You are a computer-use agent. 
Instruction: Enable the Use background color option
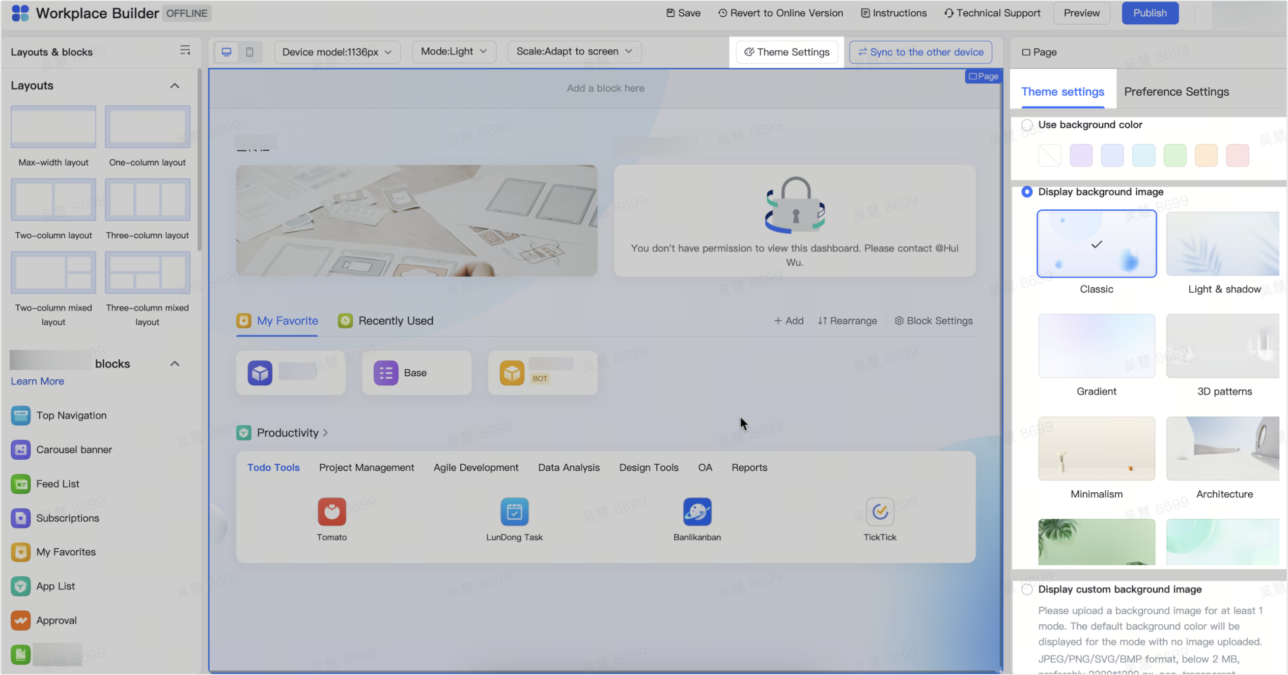pos(1027,125)
